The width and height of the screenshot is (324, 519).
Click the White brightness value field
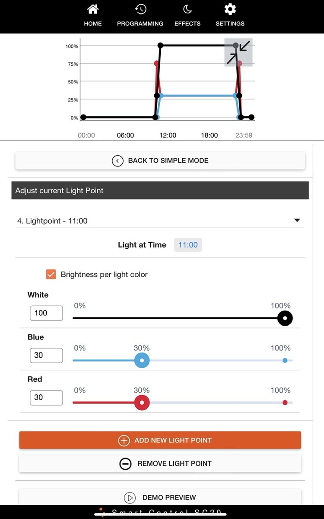click(x=46, y=313)
